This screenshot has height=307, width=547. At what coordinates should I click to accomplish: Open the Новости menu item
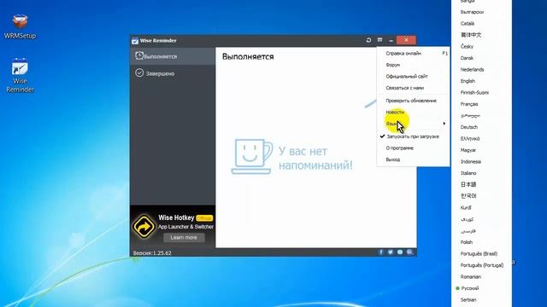point(413,112)
